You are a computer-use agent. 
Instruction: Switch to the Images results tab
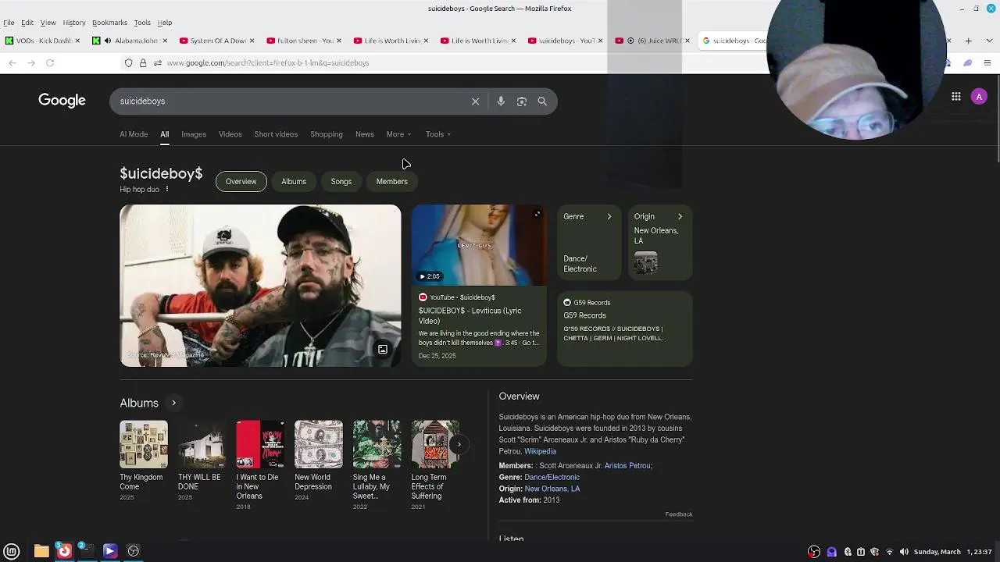[194, 134]
